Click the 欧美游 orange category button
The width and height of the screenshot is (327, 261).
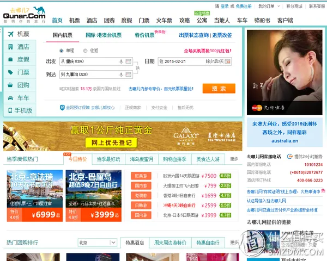[141, 176]
